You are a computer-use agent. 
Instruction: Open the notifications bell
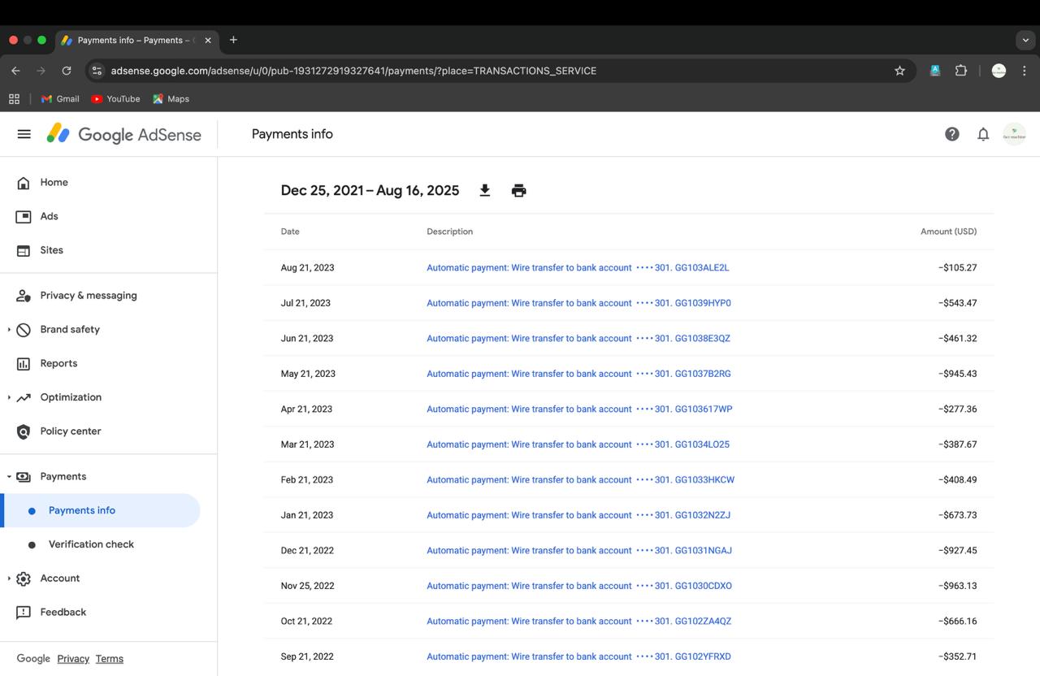(983, 134)
